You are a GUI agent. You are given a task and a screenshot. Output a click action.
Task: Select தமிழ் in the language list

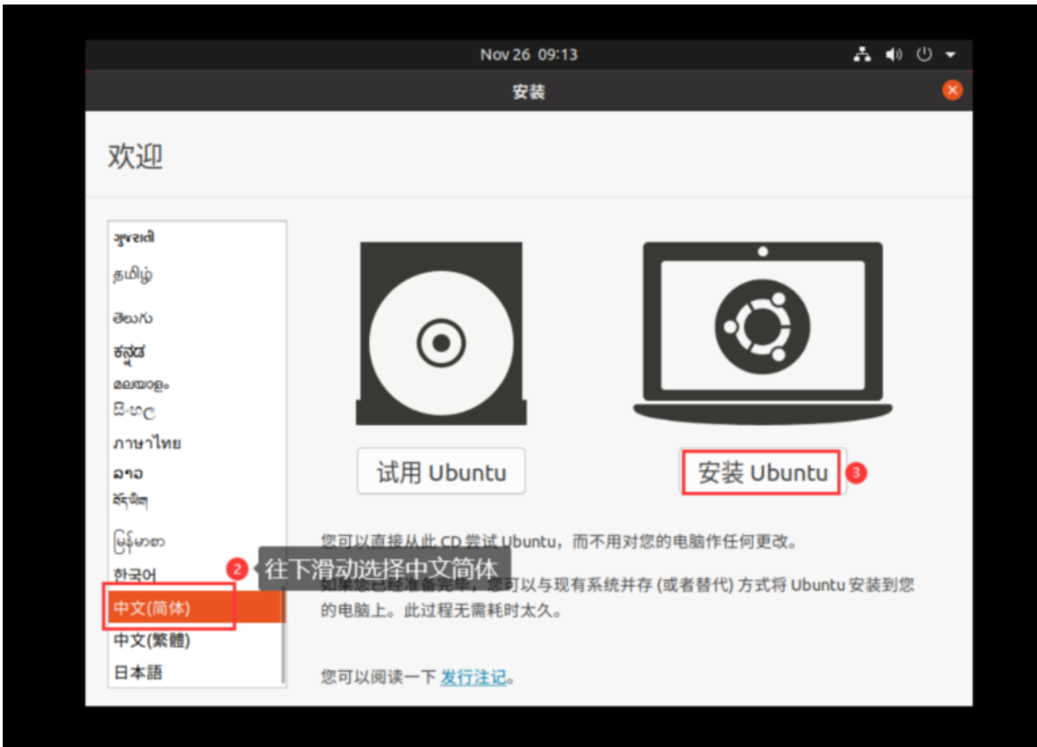point(197,274)
